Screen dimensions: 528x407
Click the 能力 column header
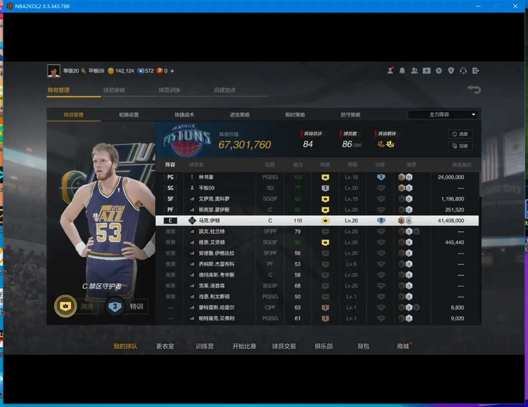click(x=298, y=165)
